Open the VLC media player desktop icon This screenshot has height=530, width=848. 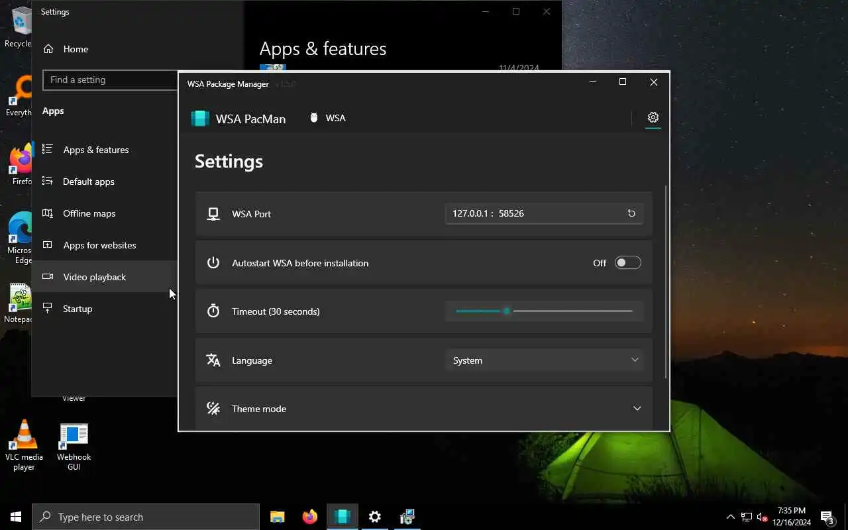click(x=24, y=445)
